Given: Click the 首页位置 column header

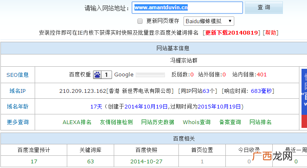Looking at the screenshot, I should pos(202,150).
